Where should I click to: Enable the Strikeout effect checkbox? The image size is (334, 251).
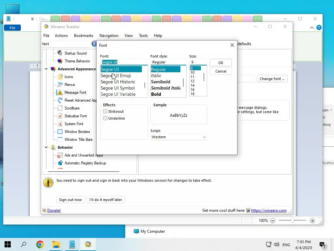[105, 111]
